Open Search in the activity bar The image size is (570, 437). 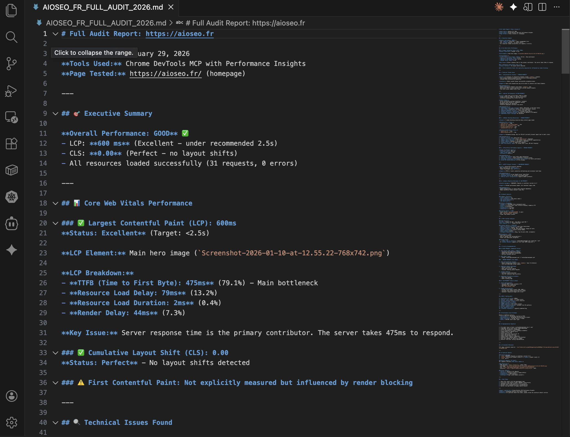[11, 37]
